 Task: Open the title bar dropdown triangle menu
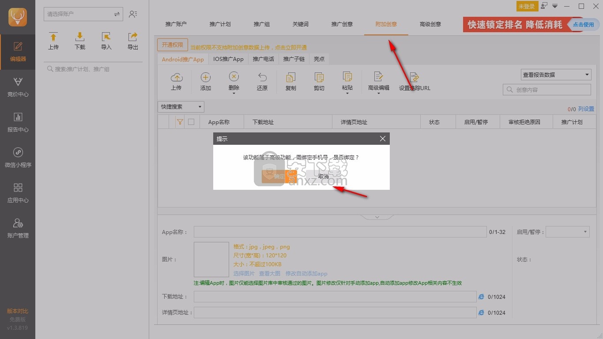pos(555,6)
